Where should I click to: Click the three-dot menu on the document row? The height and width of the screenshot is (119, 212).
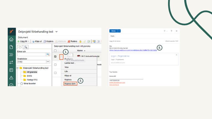pos(61,57)
